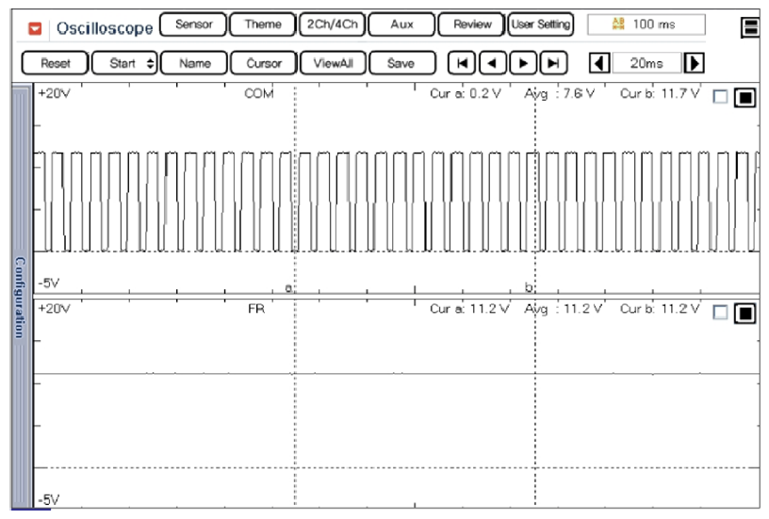Viewport: 769px width, 519px height.
Task: Decrease the 20ms time base
Action: point(598,64)
